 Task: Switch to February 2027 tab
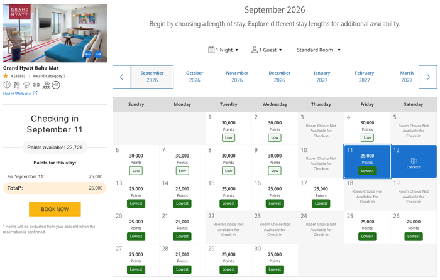[364, 77]
